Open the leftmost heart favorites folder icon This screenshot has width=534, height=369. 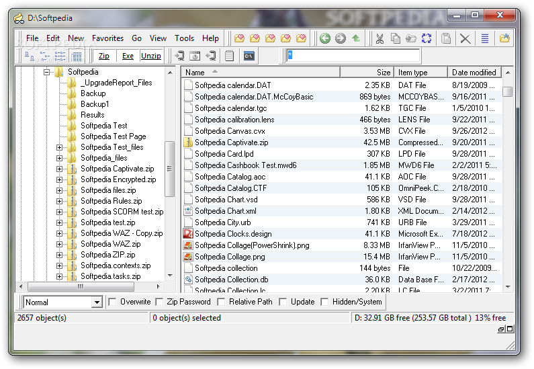(x=239, y=38)
